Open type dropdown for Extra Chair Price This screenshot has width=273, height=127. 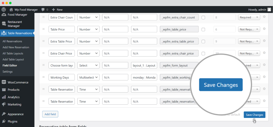(x=89, y=53)
